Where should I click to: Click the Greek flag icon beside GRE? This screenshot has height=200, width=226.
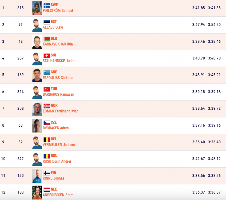[47, 72]
